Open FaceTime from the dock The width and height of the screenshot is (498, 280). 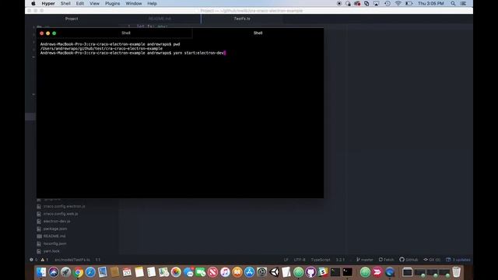(201, 272)
